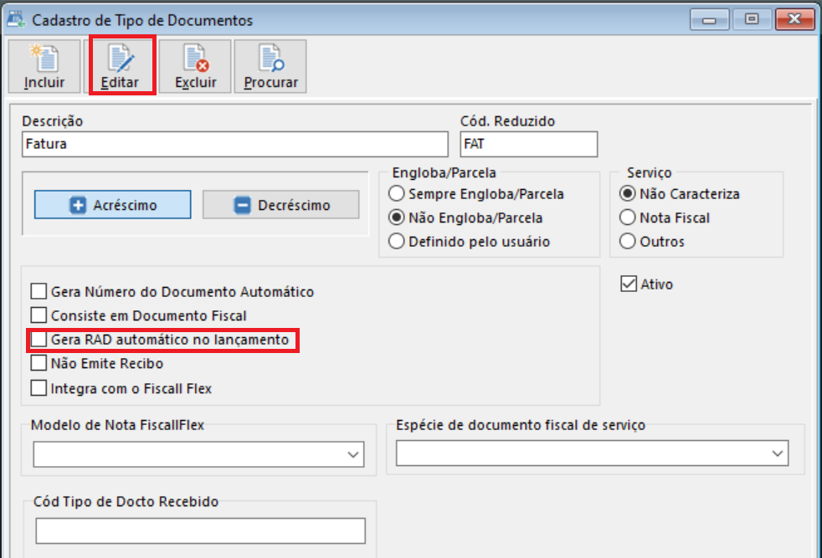Click the Procurar toolbar button
This screenshot has width=822, height=558.
click(270, 67)
